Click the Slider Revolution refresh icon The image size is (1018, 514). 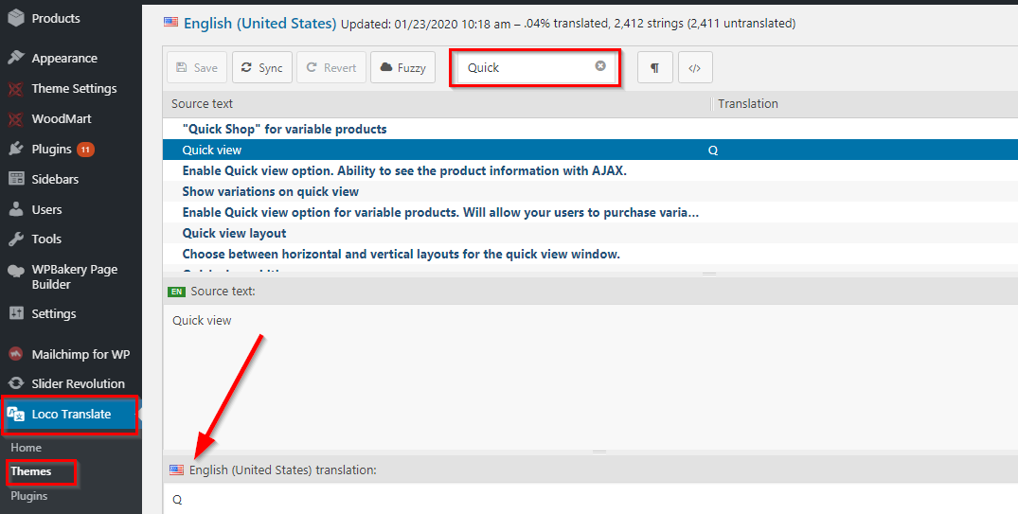[15, 383]
